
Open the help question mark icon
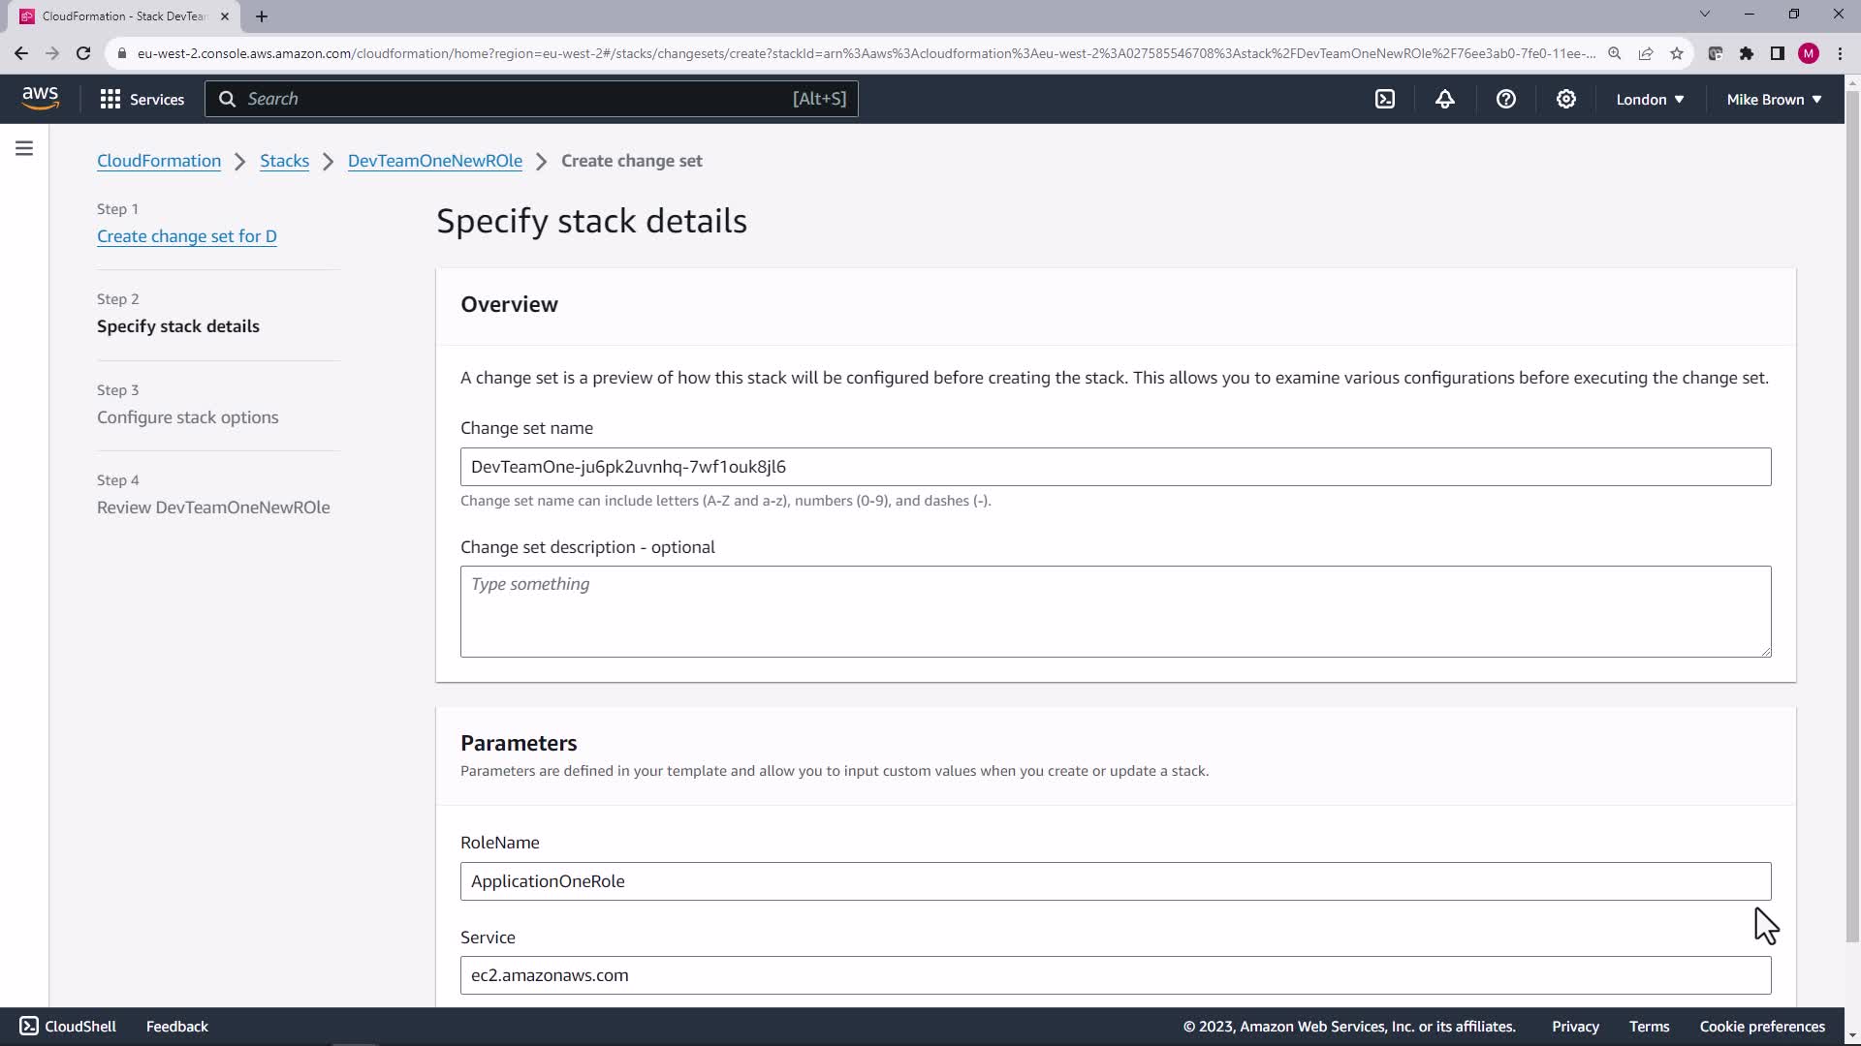coord(1505,99)
